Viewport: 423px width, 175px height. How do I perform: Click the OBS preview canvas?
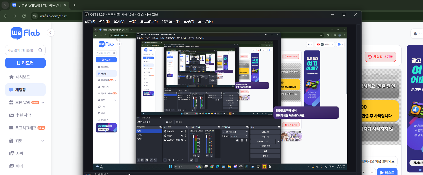point(220,99)
